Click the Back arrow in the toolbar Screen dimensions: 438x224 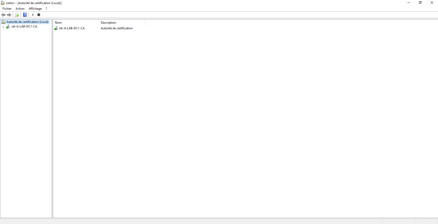click(x=3, y=15)
